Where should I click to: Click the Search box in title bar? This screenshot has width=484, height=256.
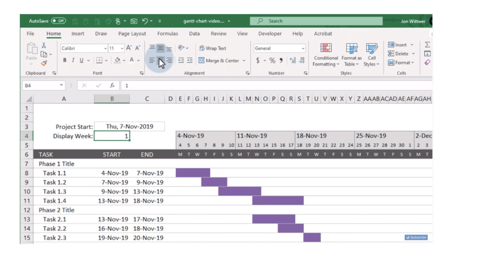316,21
